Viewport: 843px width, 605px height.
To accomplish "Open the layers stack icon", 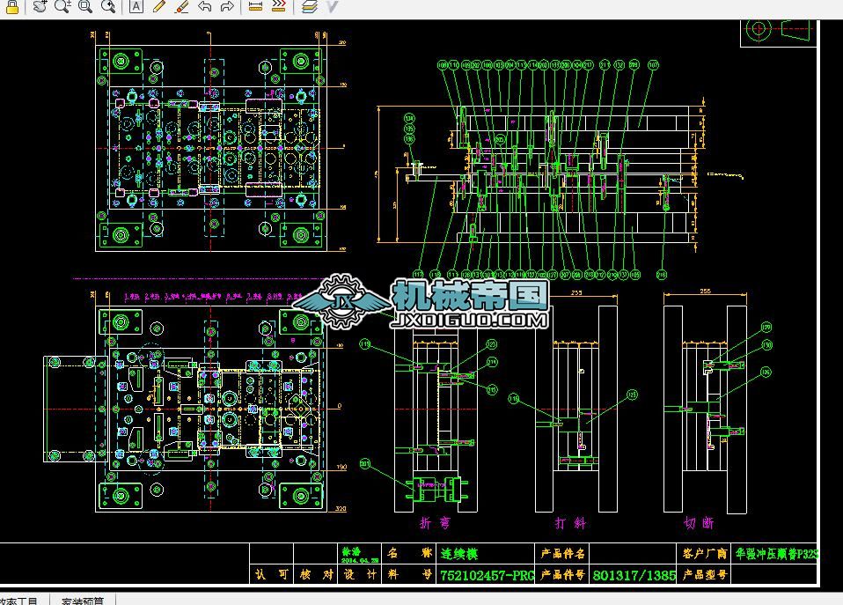I will point(309,6).
